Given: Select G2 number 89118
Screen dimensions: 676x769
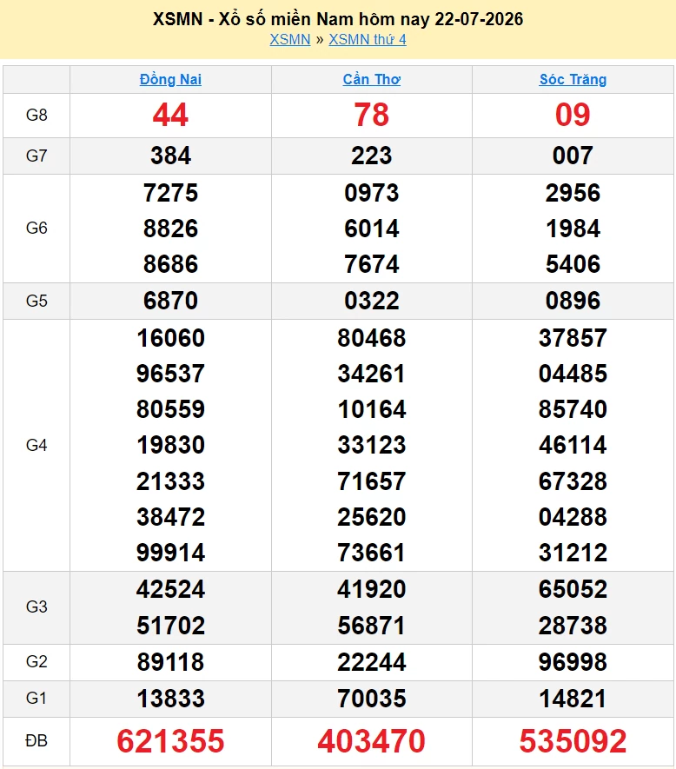Looking at the screenshot, I should click(170, 662).
